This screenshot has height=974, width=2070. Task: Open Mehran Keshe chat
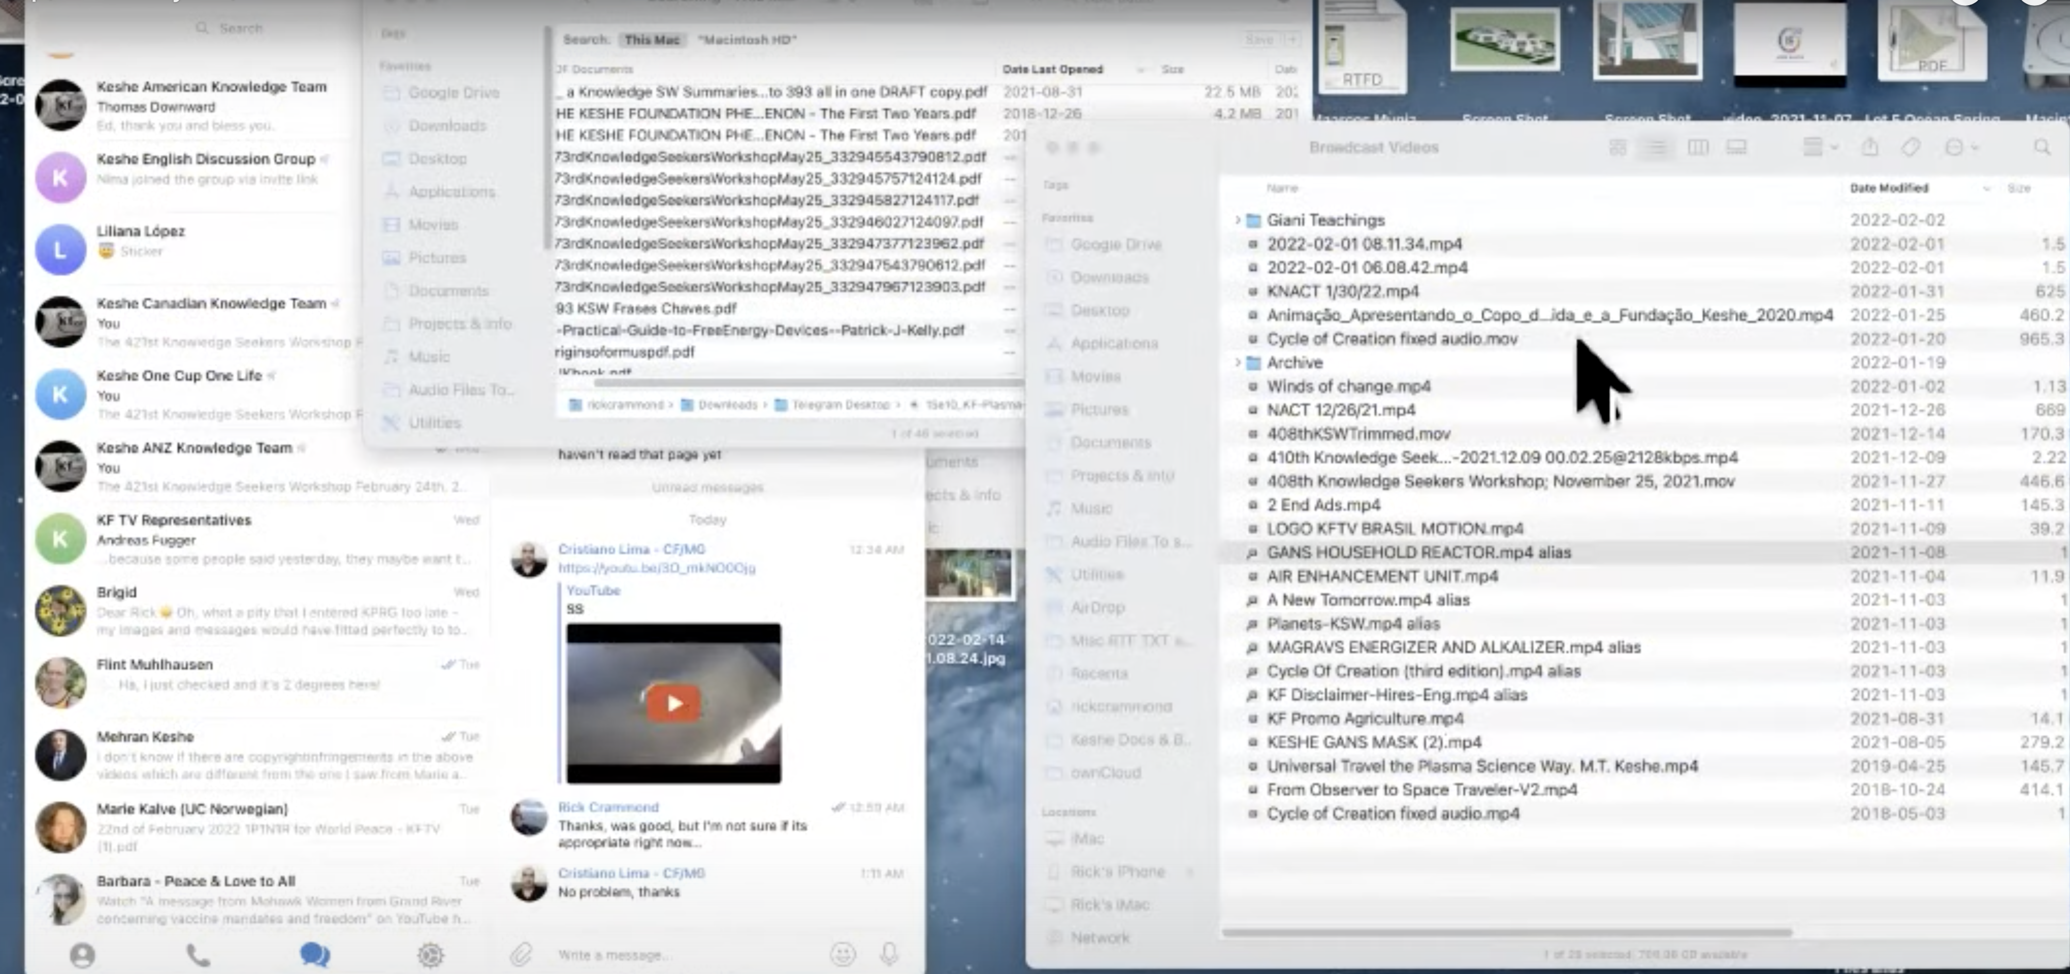(x=257, y=755)
